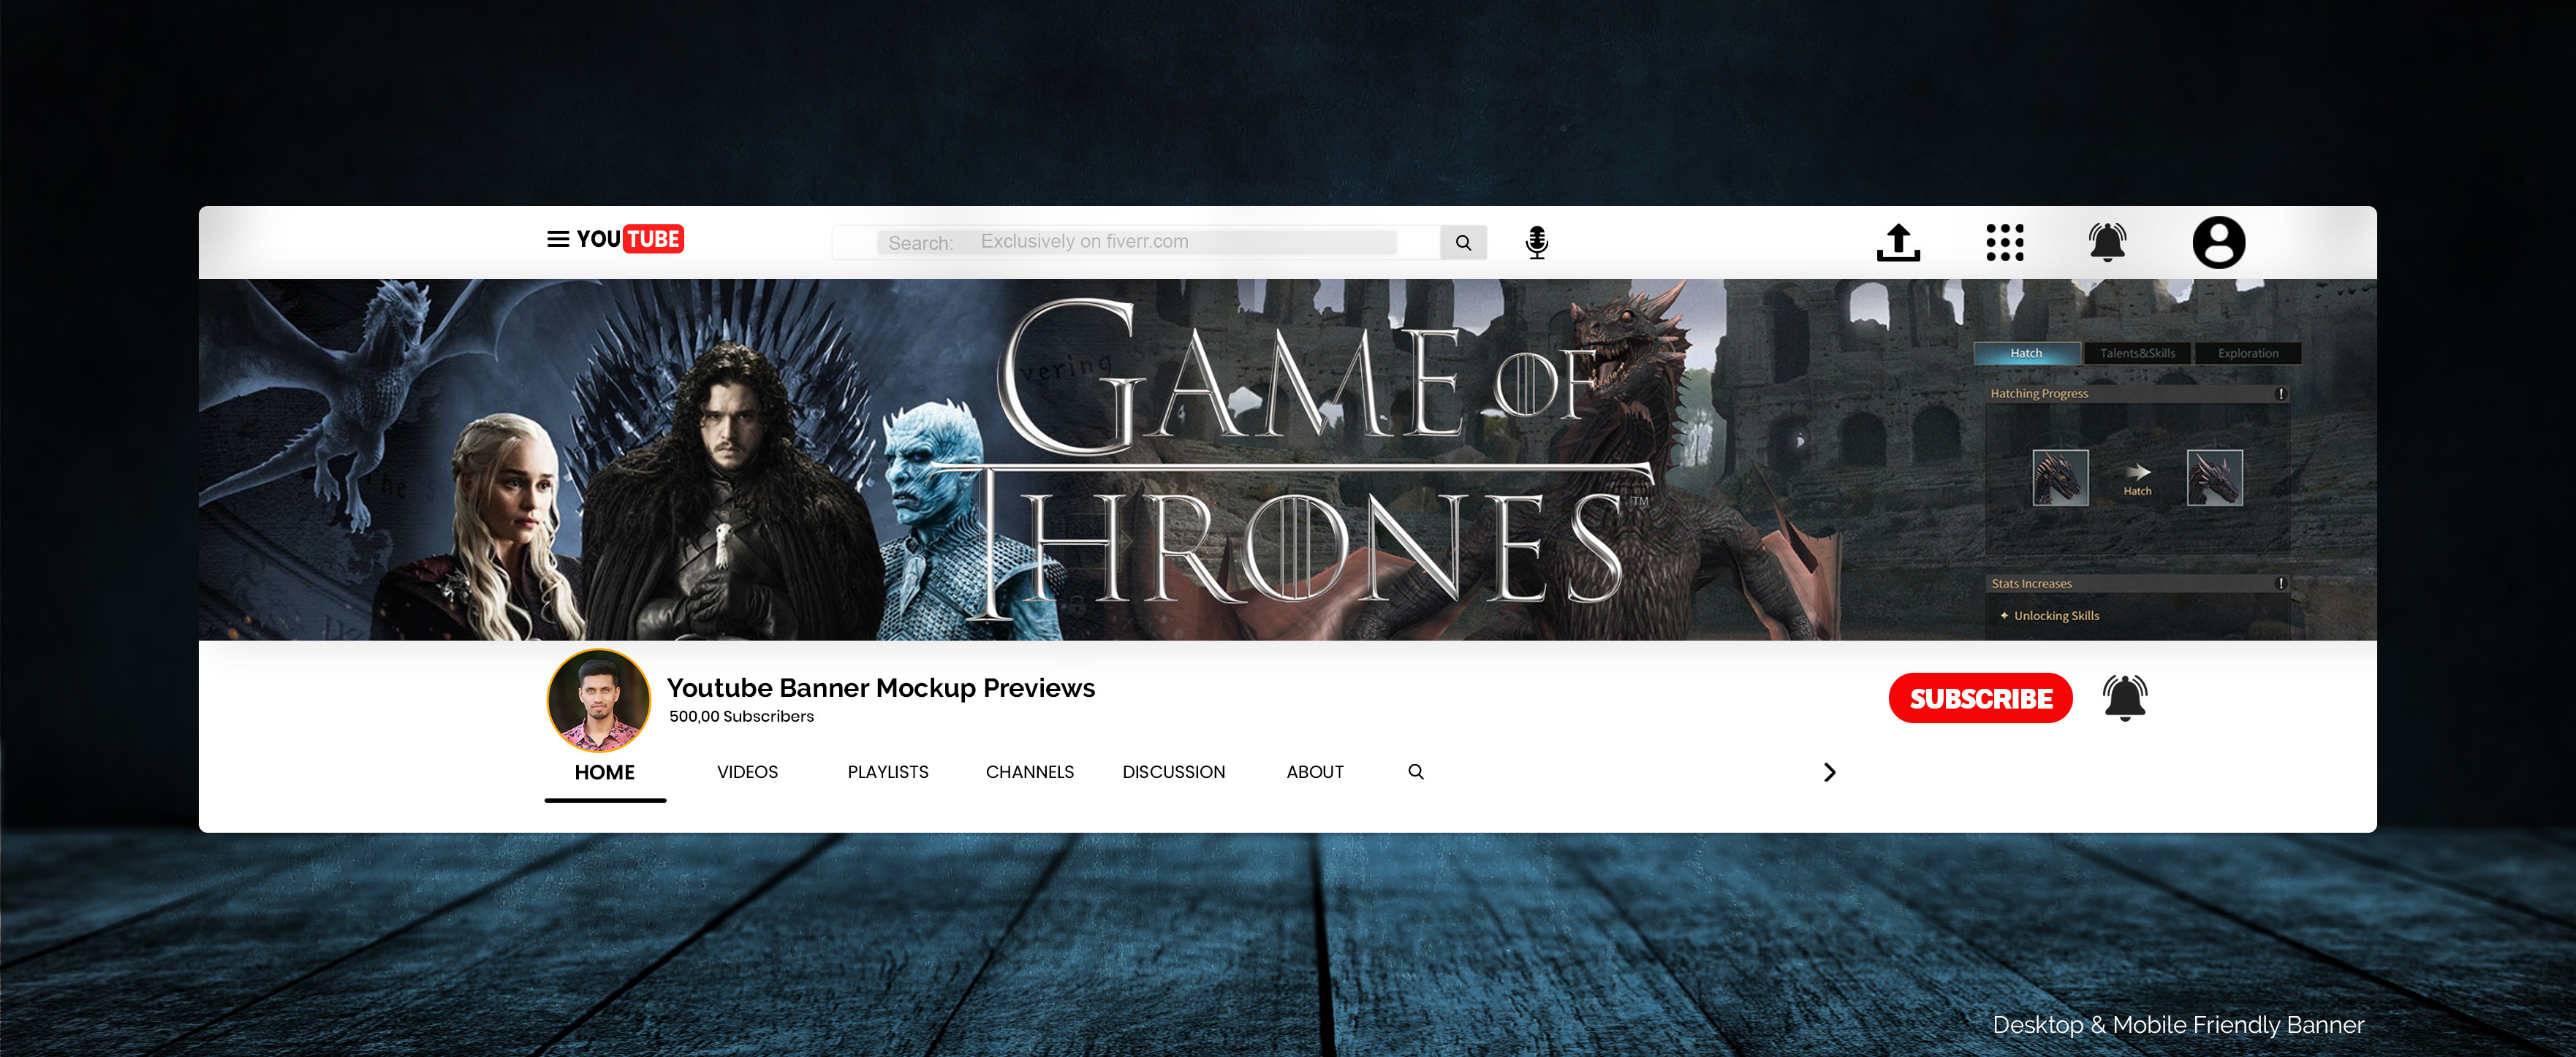This screenshot has width=2576, height=1057.
Task: Click the right chevron to show more tabs
Action: (x=1829, y=772)
